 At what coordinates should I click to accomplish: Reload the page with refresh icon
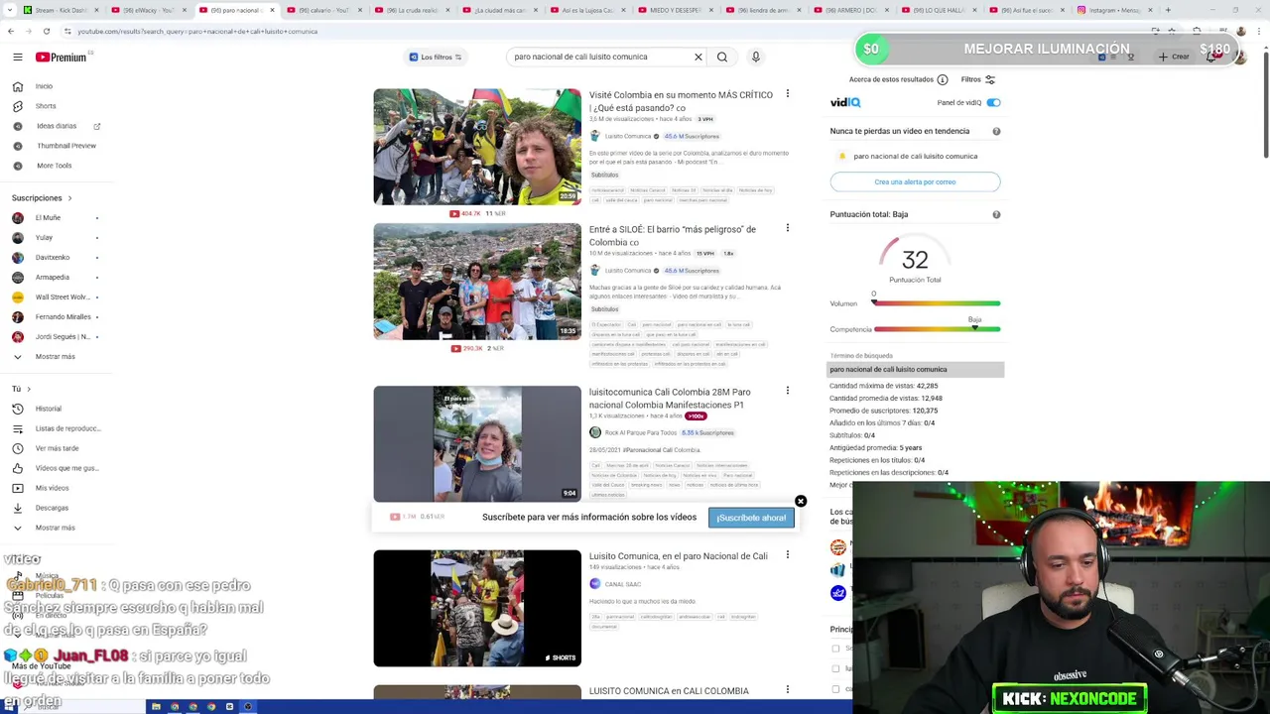[x=46, y=31]
